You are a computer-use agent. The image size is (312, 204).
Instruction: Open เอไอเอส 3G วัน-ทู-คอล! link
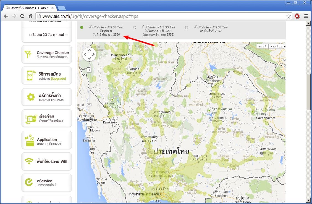pyautogui.click(x=46, y=35)
